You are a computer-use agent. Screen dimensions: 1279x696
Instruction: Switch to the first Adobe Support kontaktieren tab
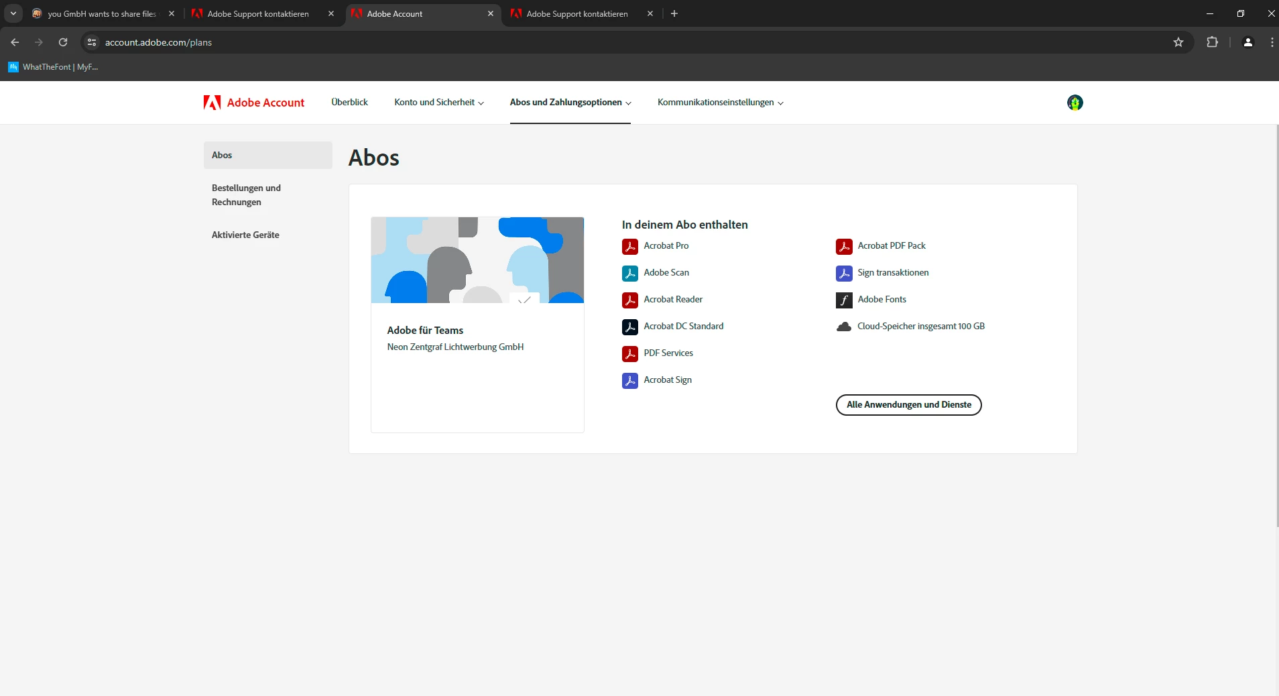(258, 13)
